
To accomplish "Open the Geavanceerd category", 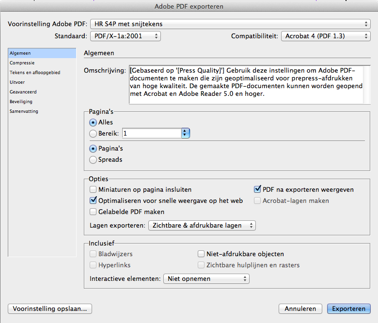I will click(42, 92).
